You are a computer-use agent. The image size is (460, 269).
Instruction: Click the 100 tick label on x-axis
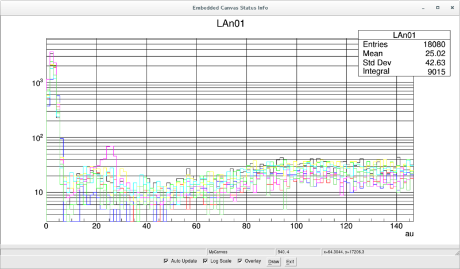pos(296,227)
